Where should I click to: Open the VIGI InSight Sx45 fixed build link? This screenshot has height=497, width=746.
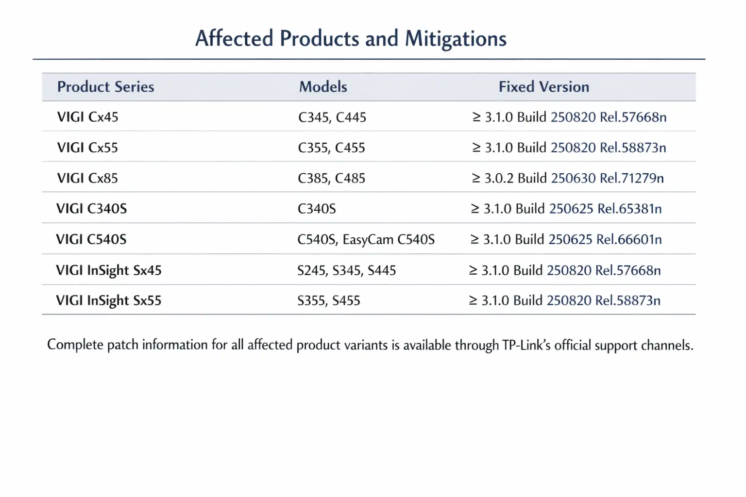tap(604, 270)
